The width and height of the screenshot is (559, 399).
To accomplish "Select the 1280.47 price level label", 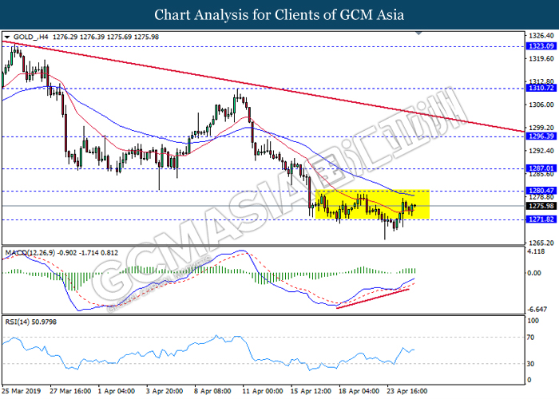I will pyautogui.click(x=541, y=191).
